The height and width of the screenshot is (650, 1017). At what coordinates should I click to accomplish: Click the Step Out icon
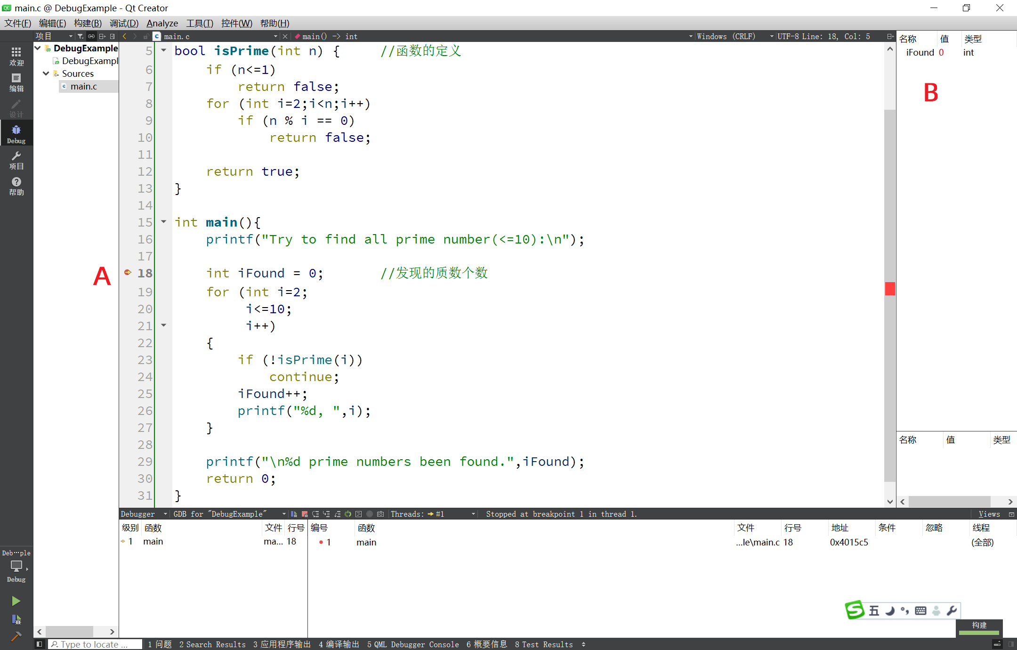click(337, 514)
